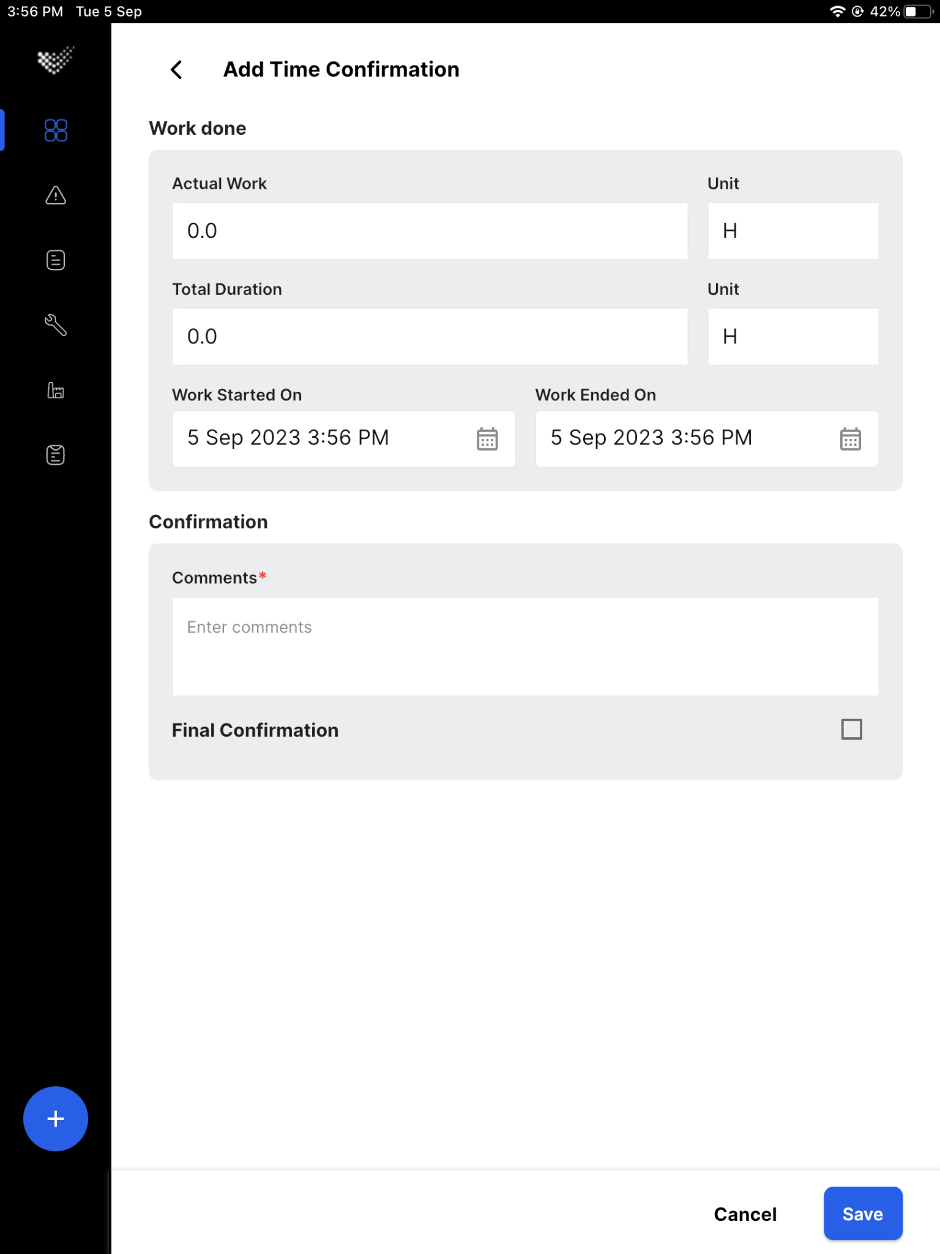Select the document list icon in sidebar

coord(56,260)
